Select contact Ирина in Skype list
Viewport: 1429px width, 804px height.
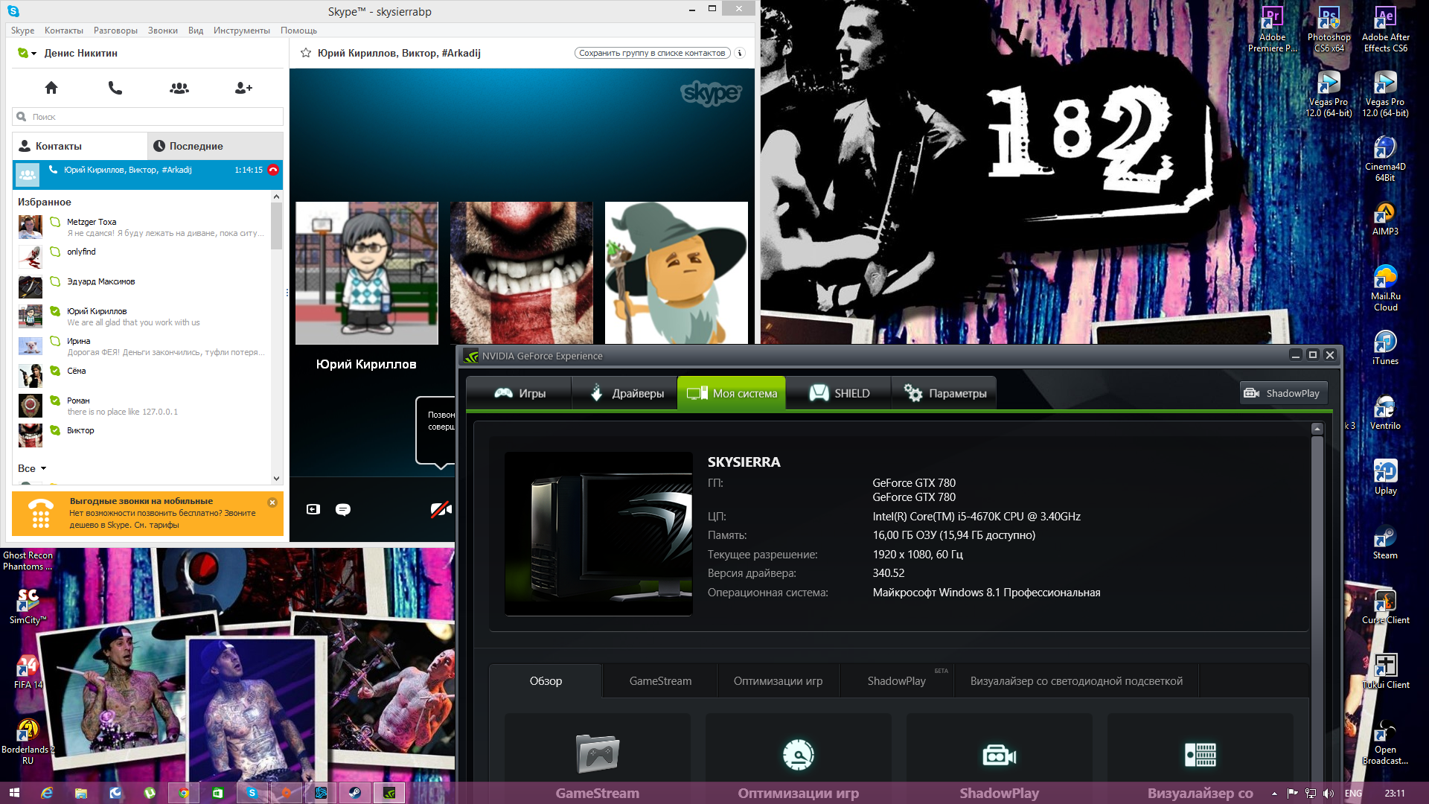(x=141, y=346)
